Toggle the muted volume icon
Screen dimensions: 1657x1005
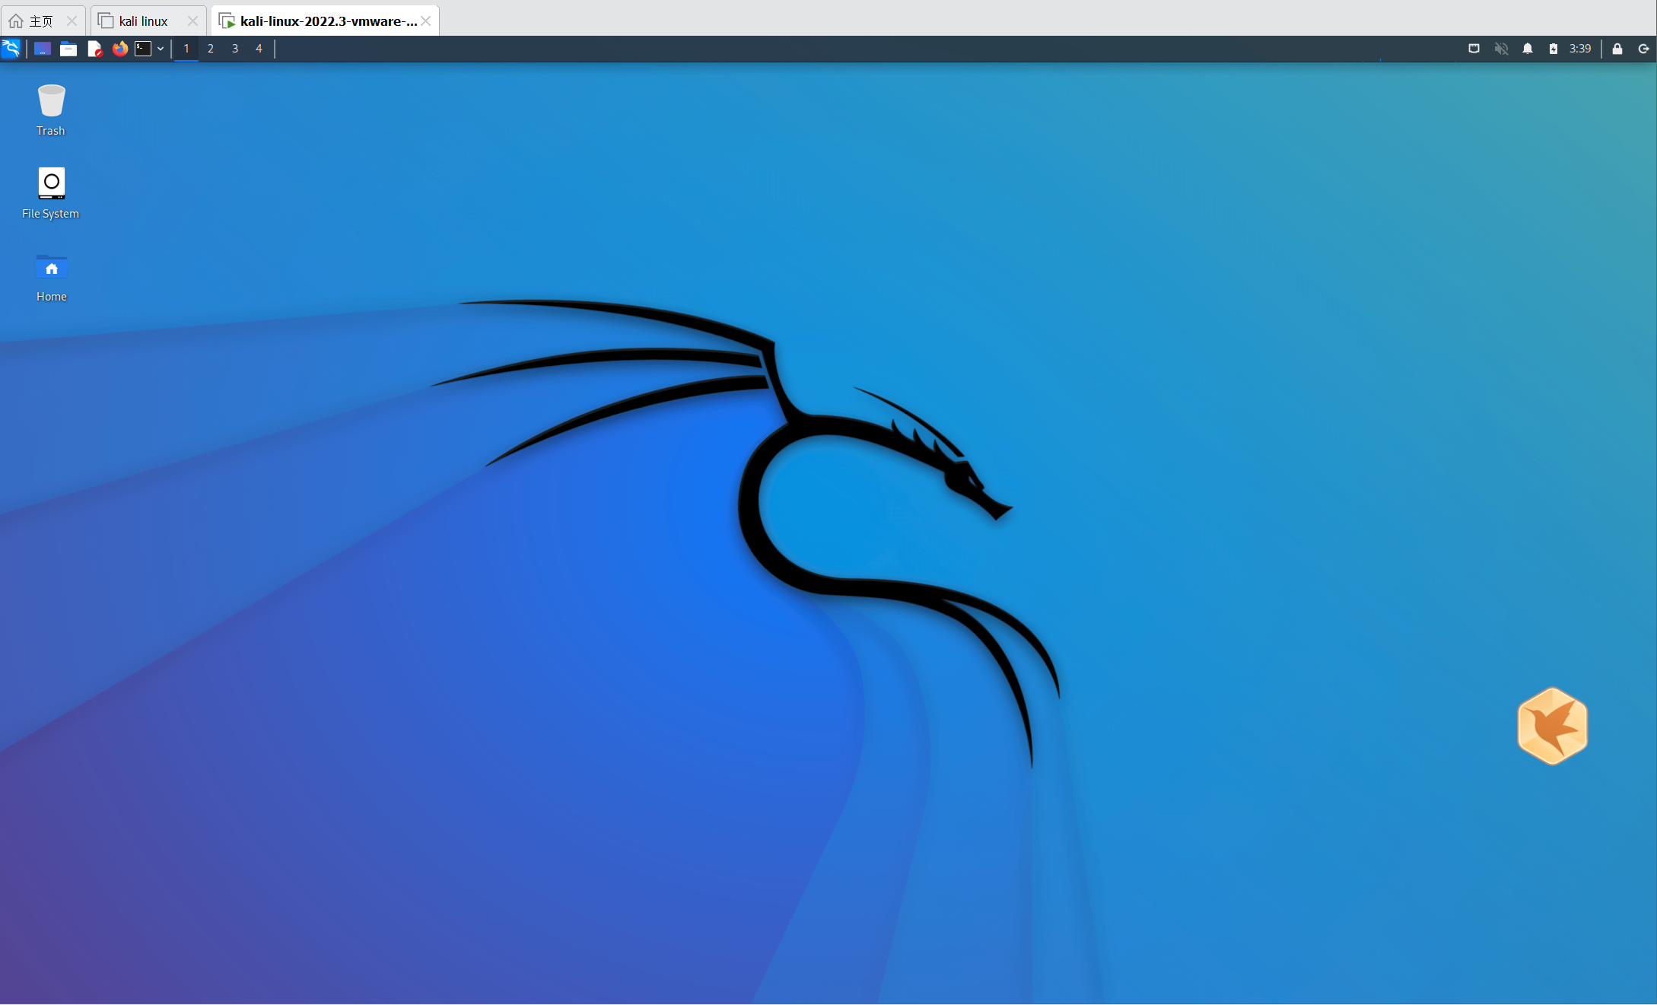click(1501, 49)
